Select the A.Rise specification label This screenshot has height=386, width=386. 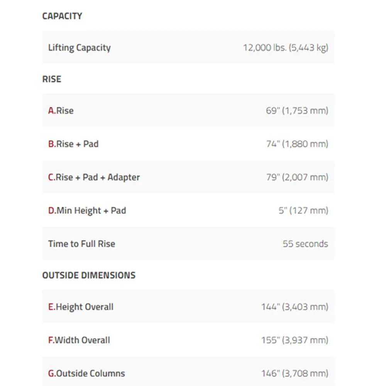tap(61, 110)
